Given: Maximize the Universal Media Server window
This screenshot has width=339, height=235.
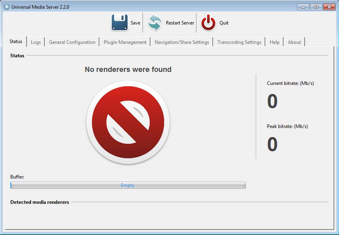Looking at the screenshot, I should (x=316, y=7).
